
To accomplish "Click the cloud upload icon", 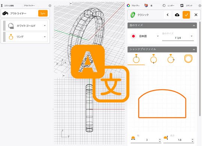I will pyautogui.click(x=177, y=15).
